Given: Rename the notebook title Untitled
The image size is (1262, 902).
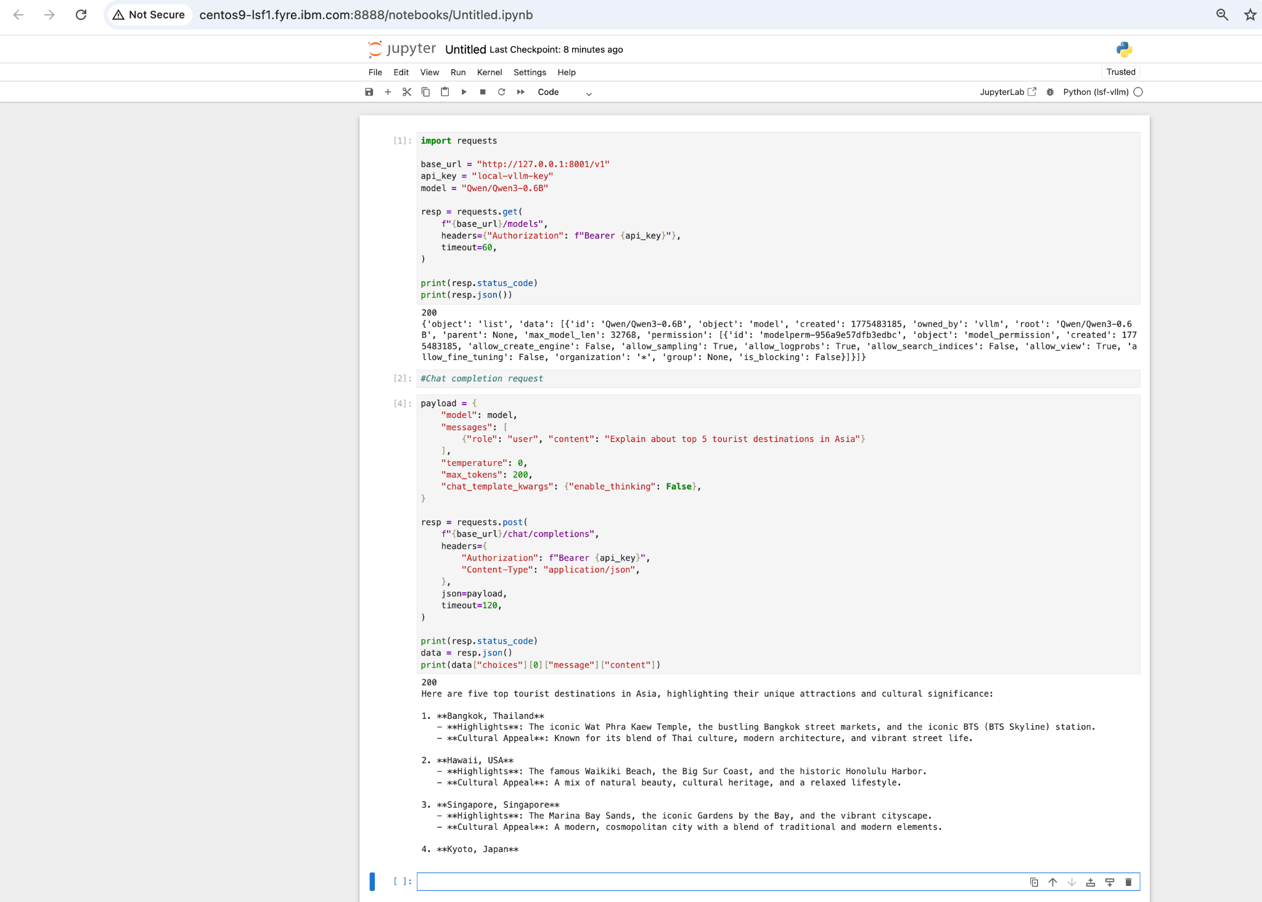Looking at the screenshot, I should (465, 49).
